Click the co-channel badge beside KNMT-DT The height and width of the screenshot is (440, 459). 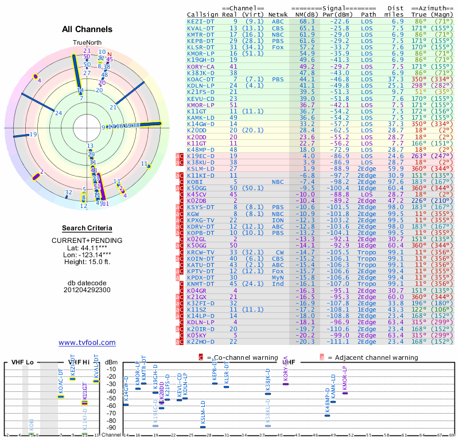tap(181, 284)
